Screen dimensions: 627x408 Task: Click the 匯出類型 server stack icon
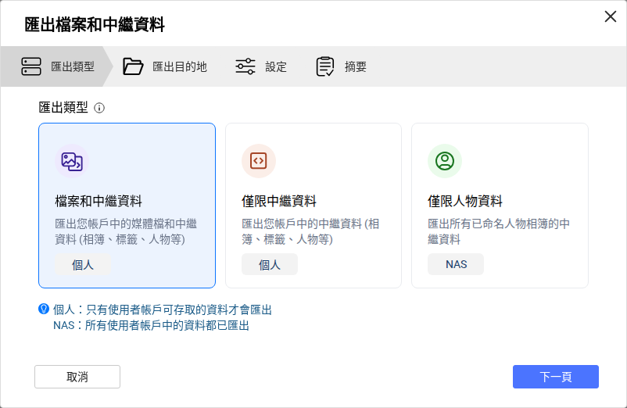click(31, 66)
